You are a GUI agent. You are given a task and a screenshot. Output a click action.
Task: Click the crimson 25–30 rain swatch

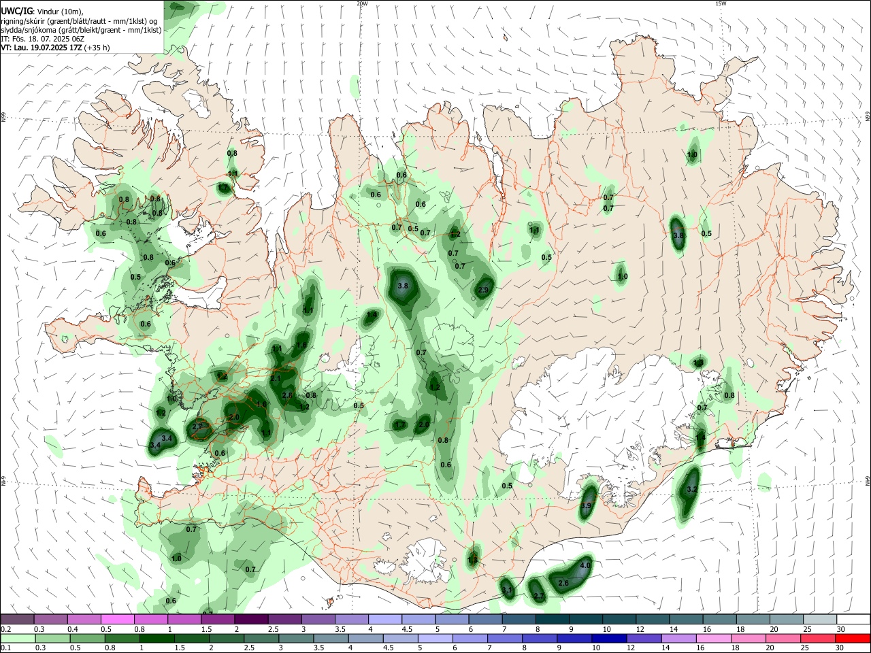tap(818, 638)
